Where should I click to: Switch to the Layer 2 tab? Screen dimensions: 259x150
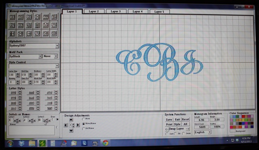coord(94,11)
